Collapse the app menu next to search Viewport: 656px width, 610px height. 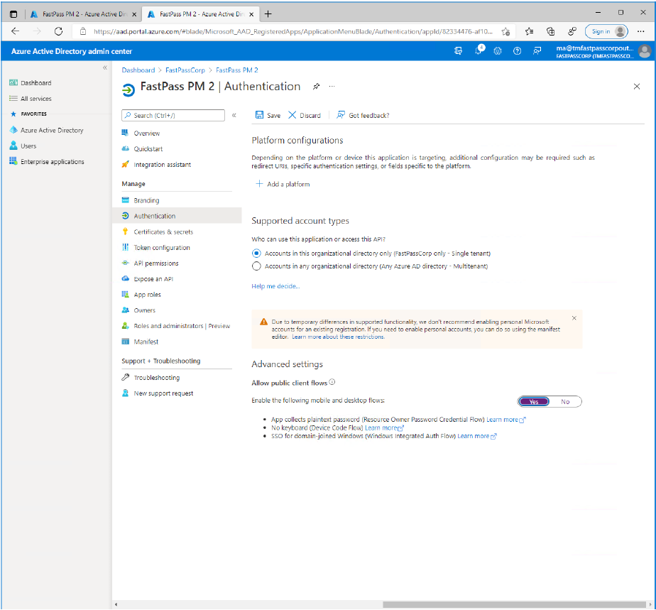click(234, 115)
